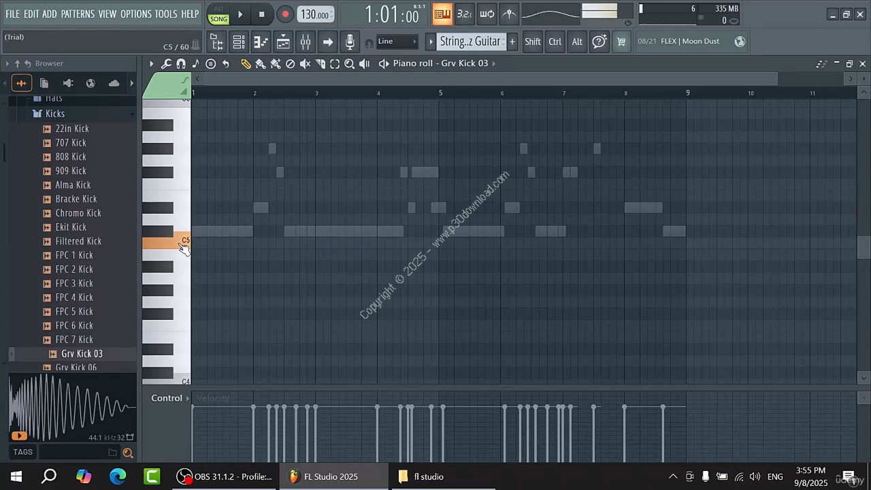Show hidden icons chevron in system tray
The image size is (871, 490).
(x=673, y=476)
